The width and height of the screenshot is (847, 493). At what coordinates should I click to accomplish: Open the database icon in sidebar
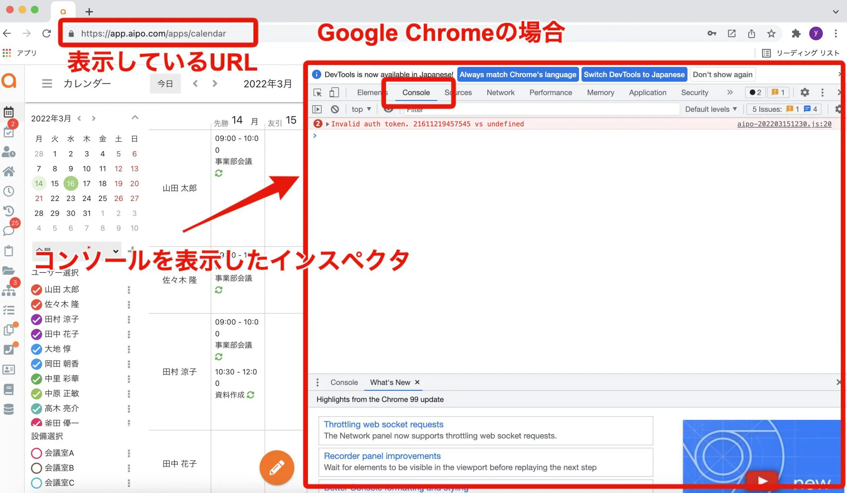point(9,409)
